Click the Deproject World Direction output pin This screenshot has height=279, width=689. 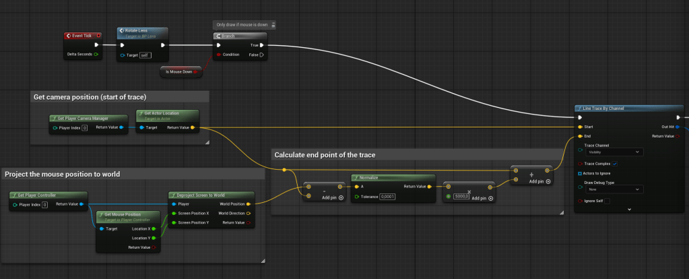pyautogui.click(x=248, y=212)
